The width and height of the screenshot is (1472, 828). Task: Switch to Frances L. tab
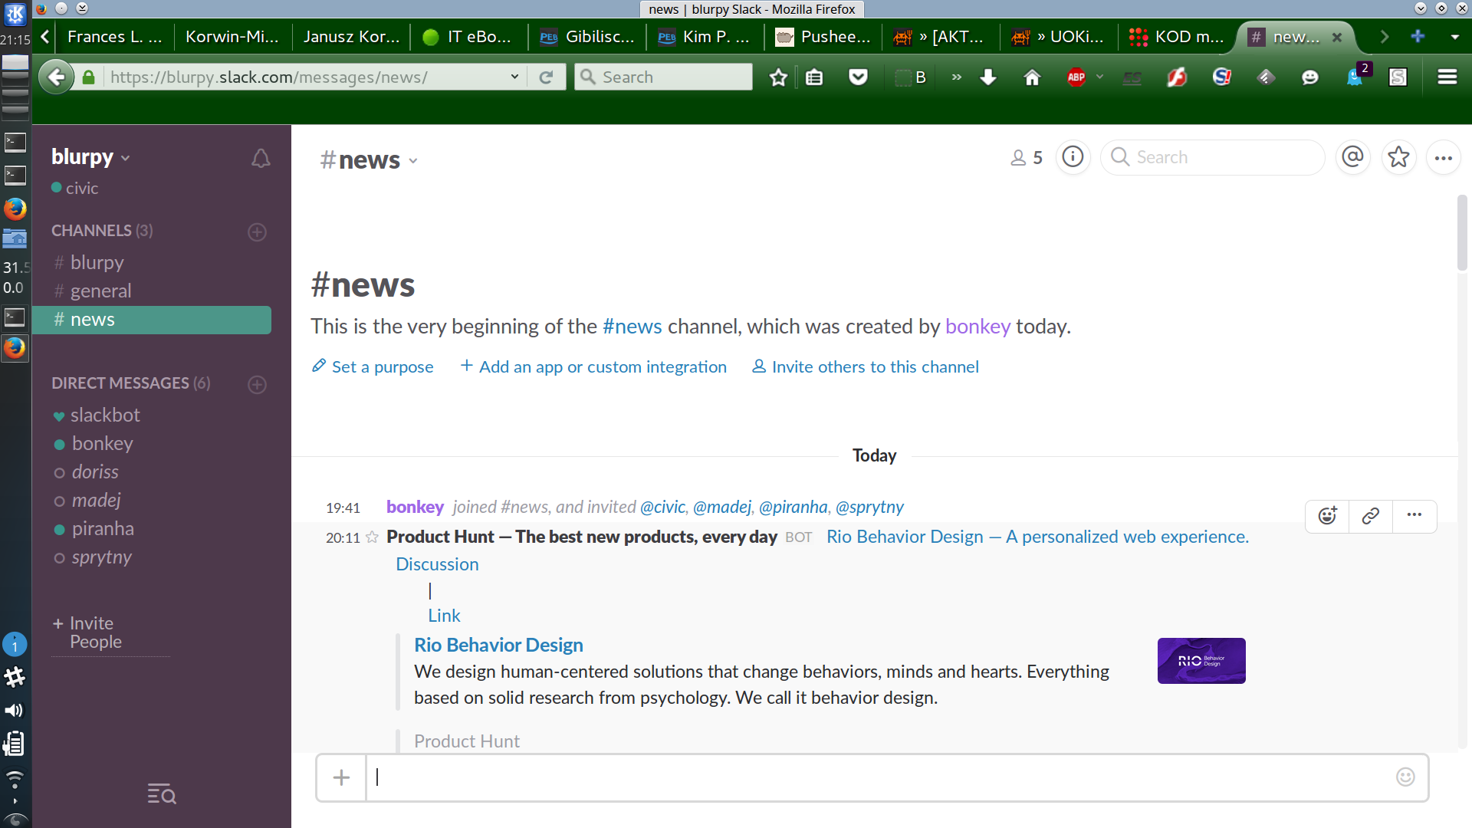pos(115,36)
